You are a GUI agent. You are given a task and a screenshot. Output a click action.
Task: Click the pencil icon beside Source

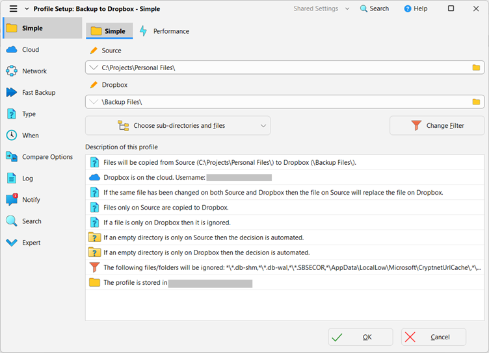[x=94, y=51]
